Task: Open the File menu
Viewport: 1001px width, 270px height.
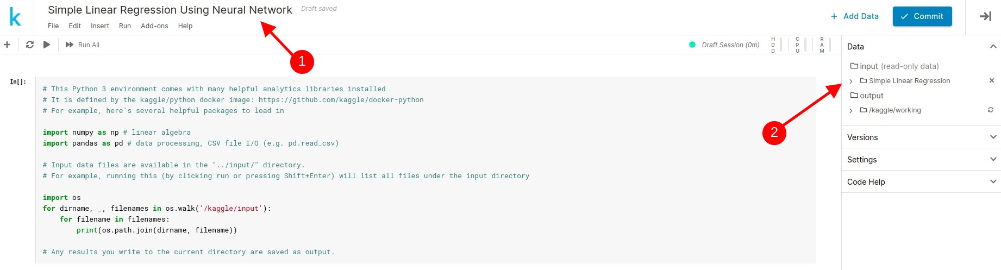Action: 53,26
